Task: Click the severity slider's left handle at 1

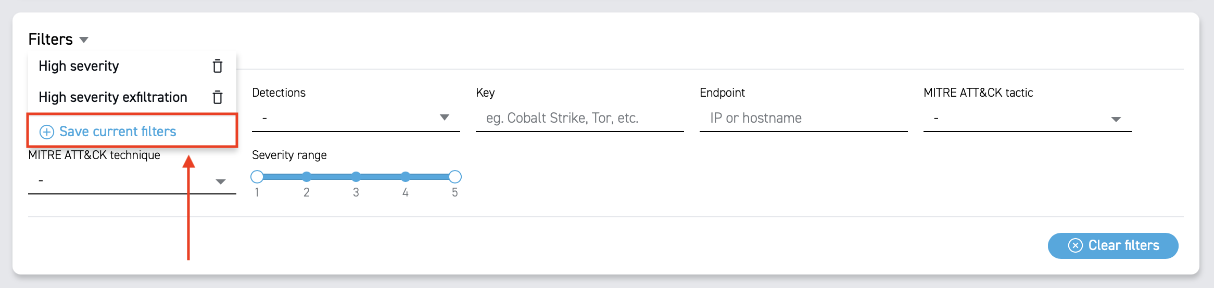Action: 257,177
